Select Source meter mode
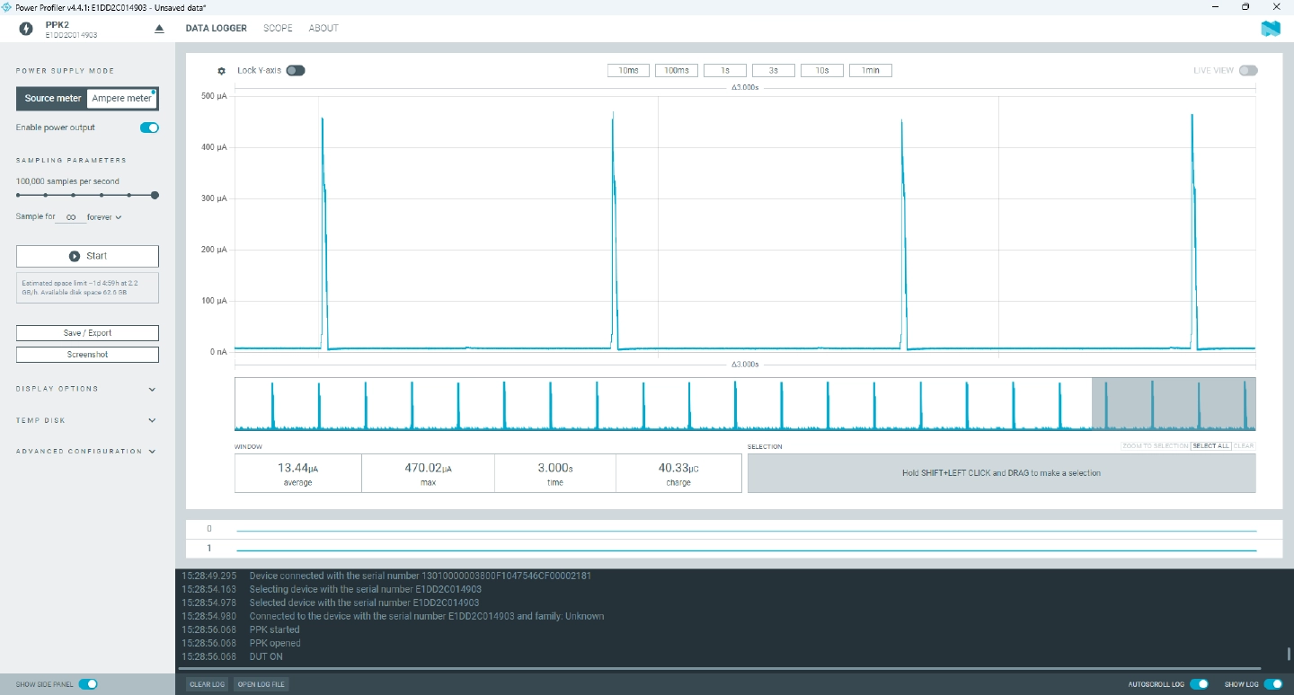Viewport: 1294px width, 695px height. (x=52, y=98)
